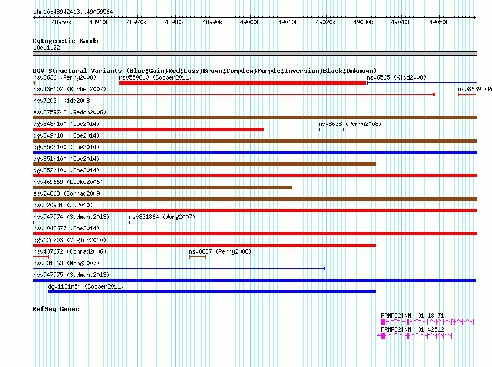
Task: Click the 48950k ruler tick label
Action: click(61, 22)
